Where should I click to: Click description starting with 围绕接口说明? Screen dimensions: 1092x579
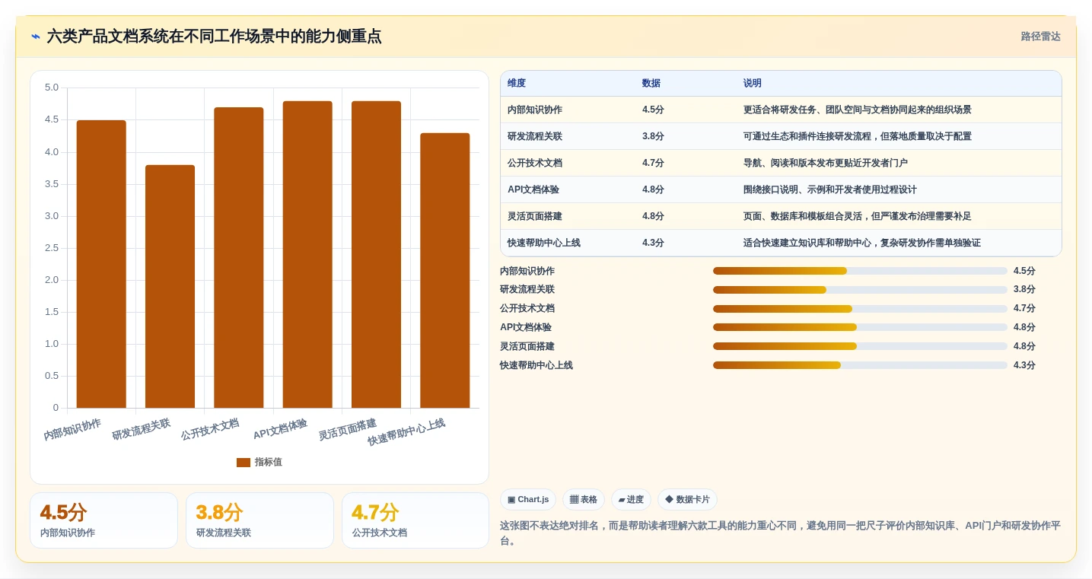[830, 189]
